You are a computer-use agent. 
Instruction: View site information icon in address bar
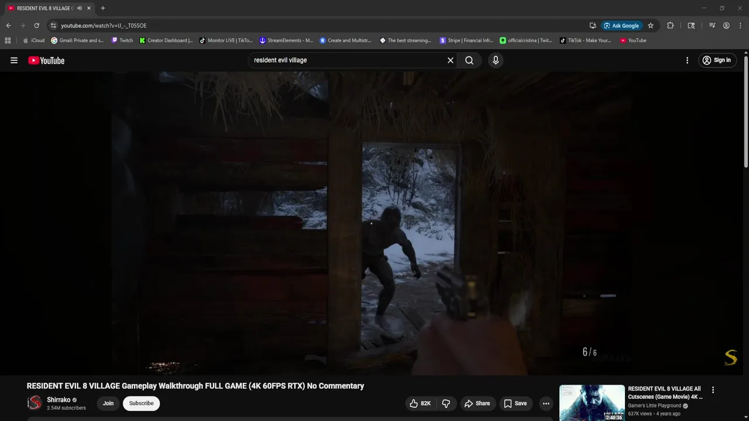53,26
